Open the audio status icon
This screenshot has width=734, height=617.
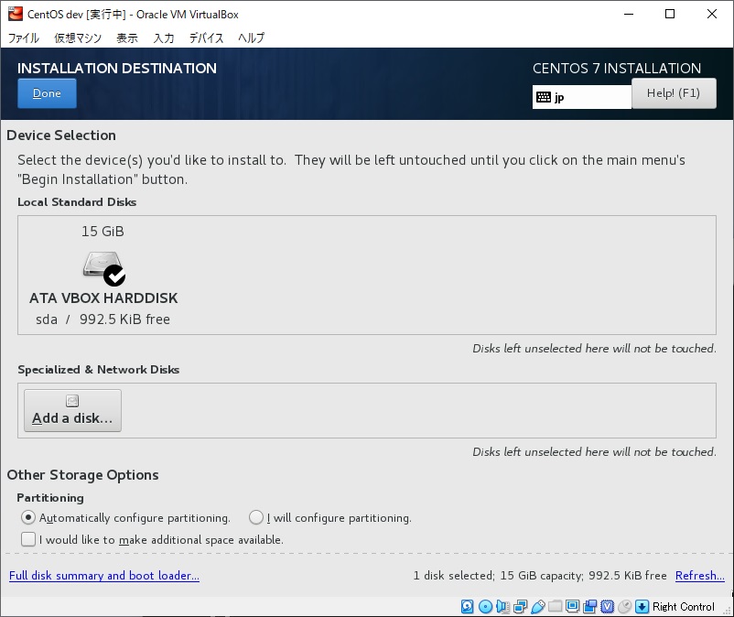pyautogui.click(x=502, y=607)
